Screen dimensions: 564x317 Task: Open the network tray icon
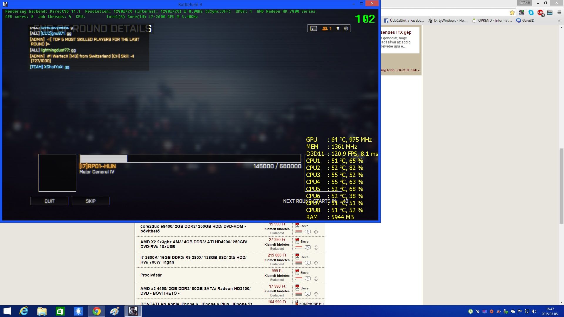527,311
